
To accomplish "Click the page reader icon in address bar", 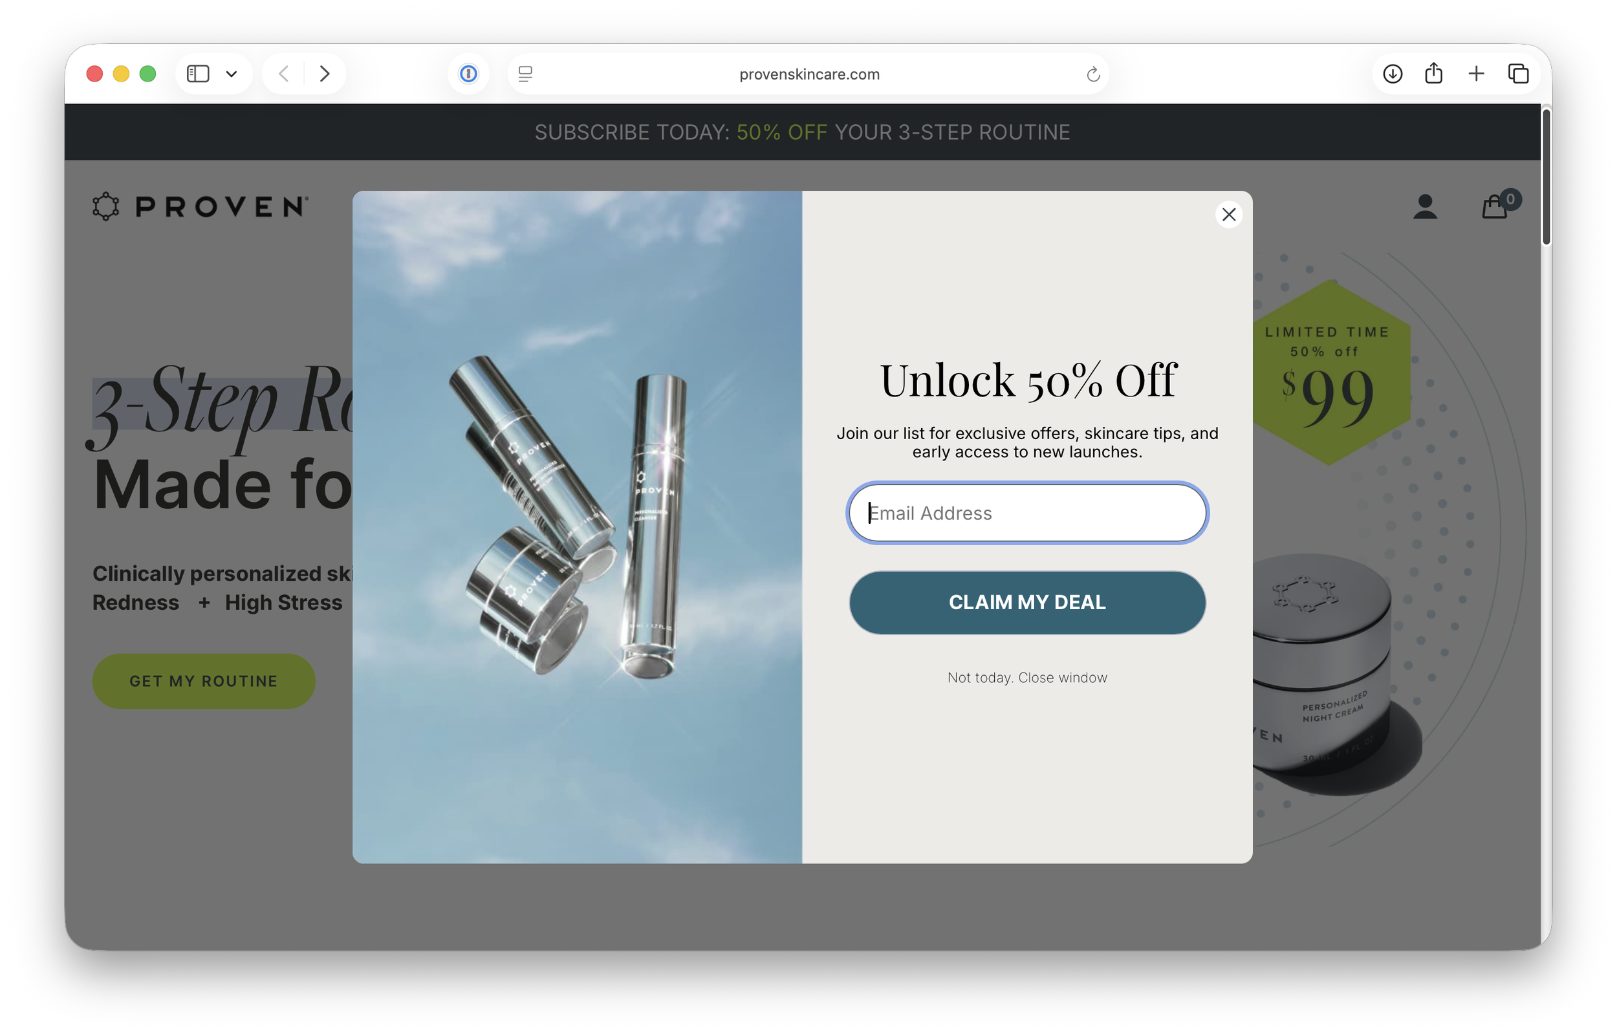I will pyautogui.click(x=525, y=74).
